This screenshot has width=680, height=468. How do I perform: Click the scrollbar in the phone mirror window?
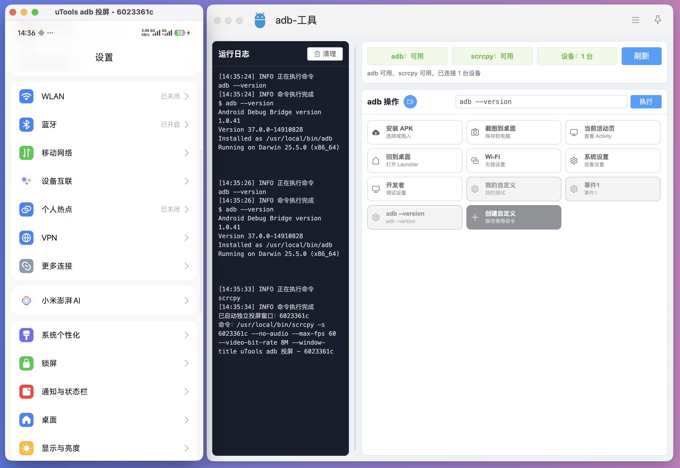(x=201, y=231)
